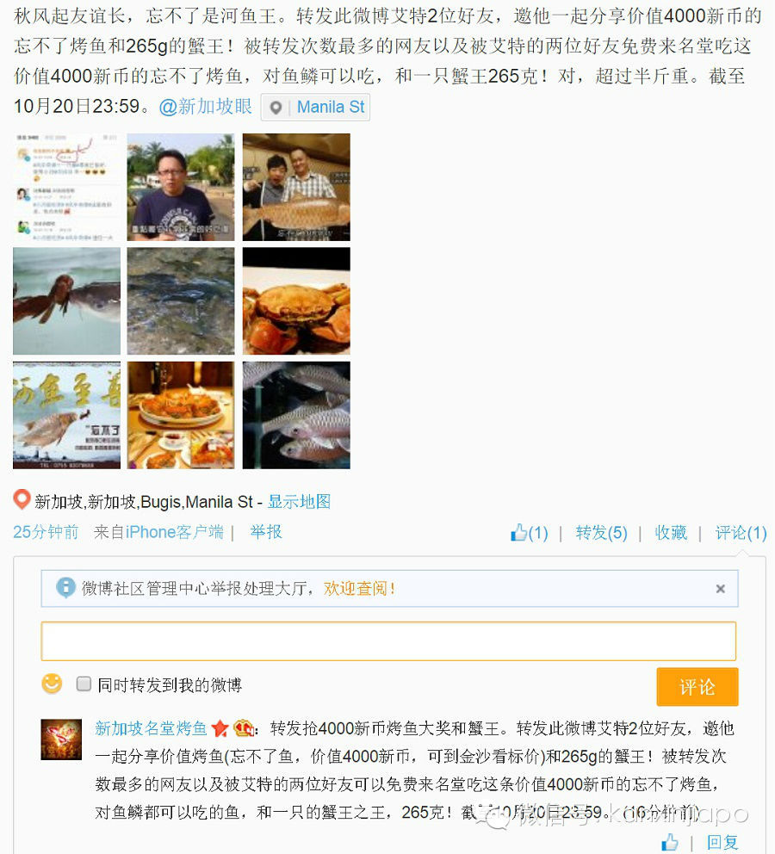Open the crab photo thumbnail

point(296,301)
